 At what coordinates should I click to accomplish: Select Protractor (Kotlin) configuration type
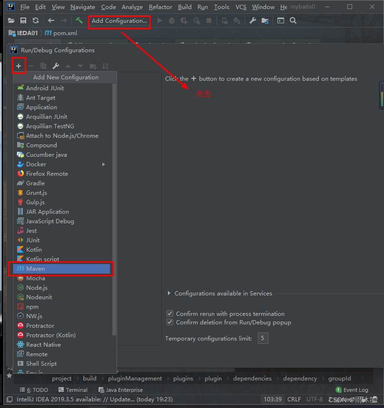62,335
